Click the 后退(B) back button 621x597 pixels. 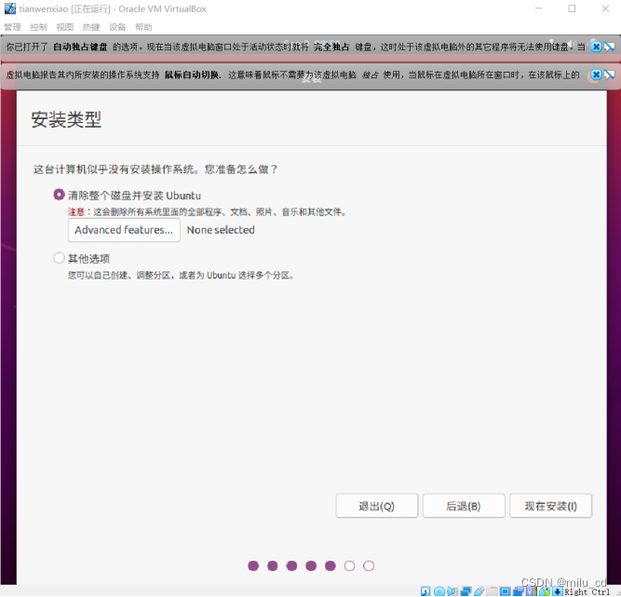[464, 506]
